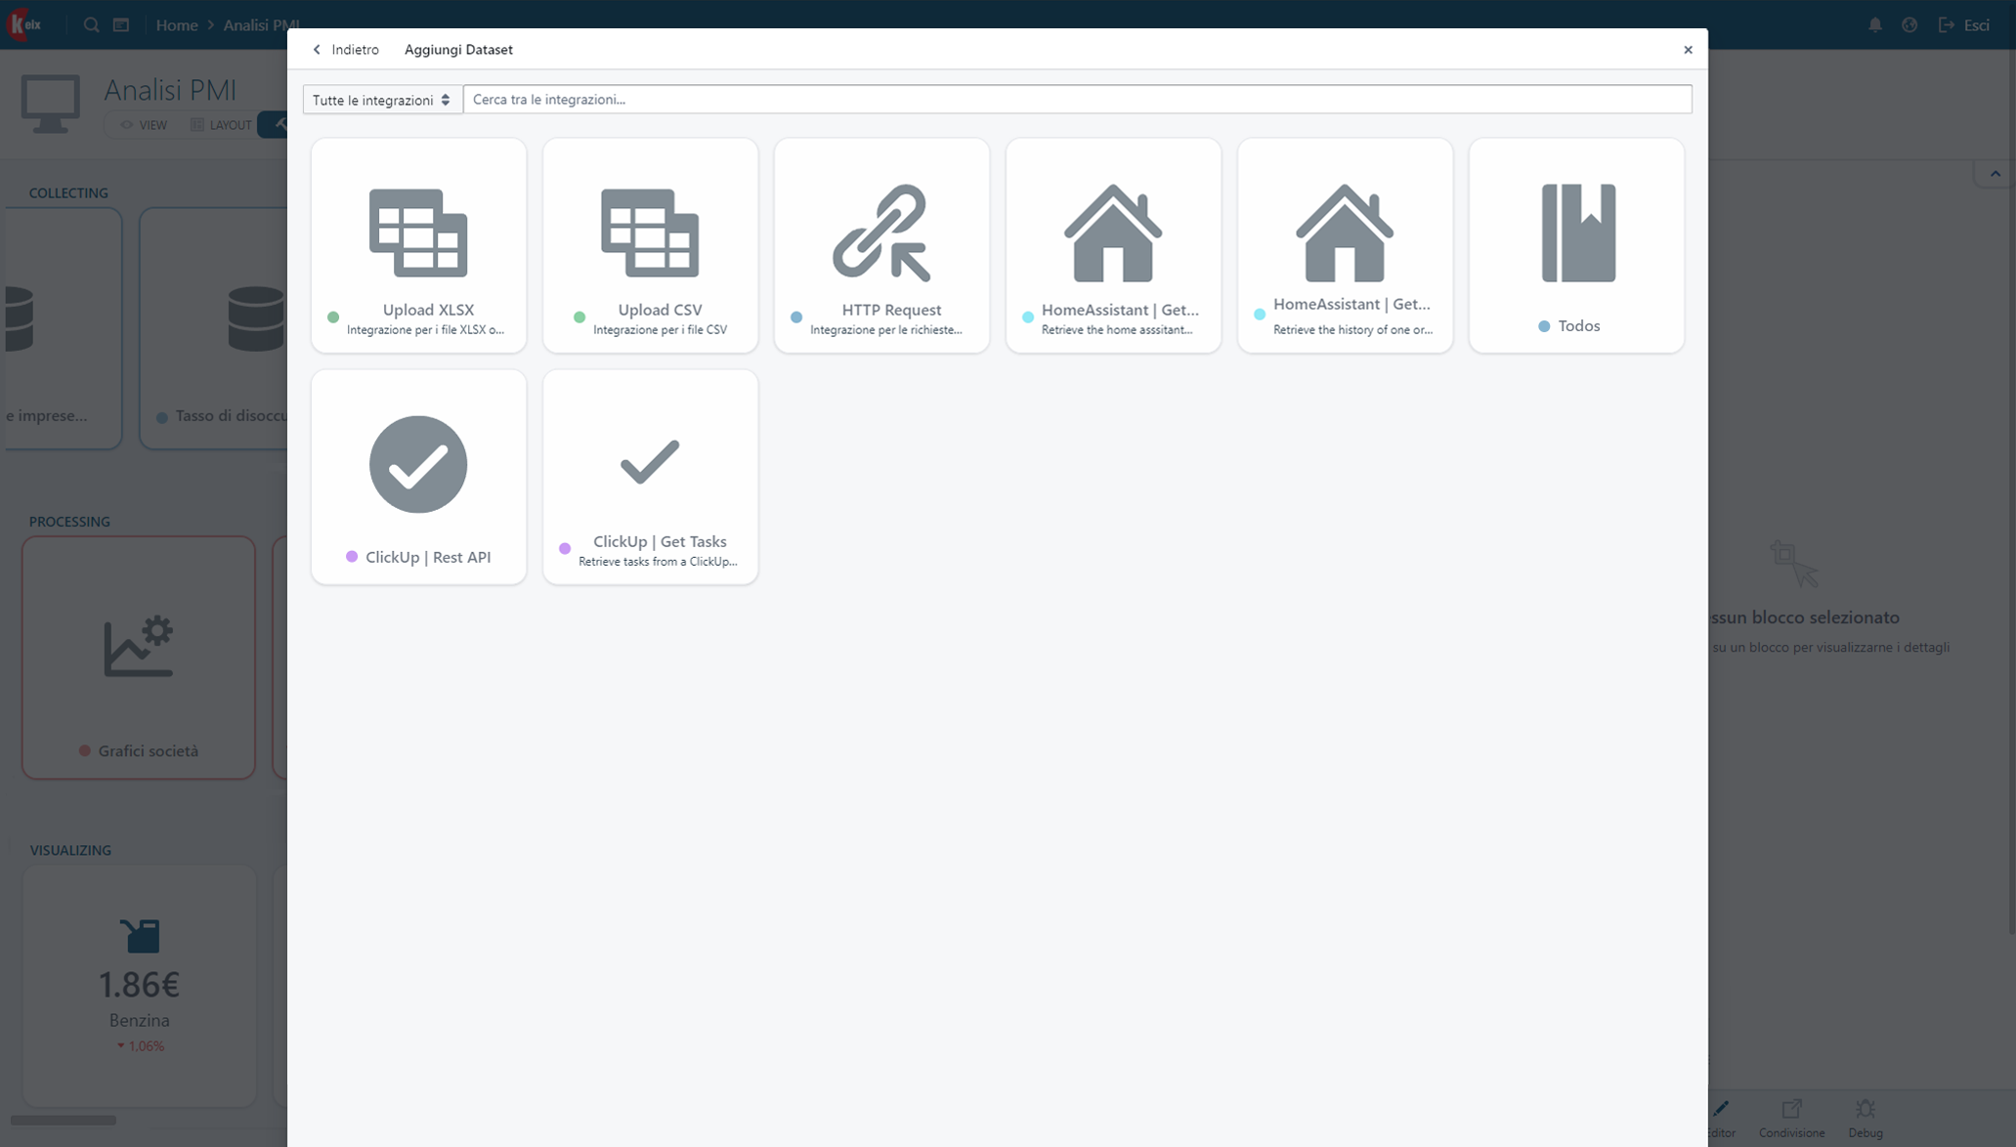Choose the Upload CSV spreadsheet icon

[x=650, y=233]
